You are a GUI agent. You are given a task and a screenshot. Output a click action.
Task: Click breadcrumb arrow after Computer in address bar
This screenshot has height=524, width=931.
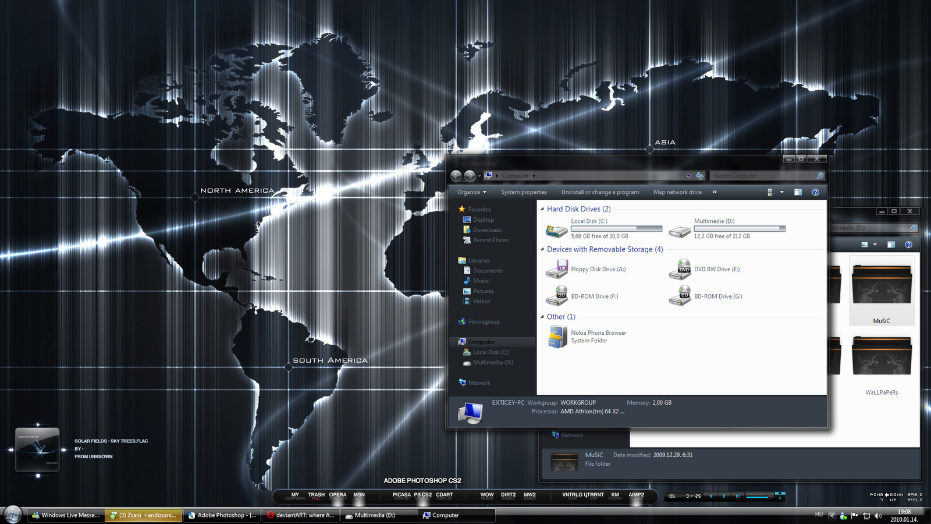pyautogui.click(x=534, y=176)
